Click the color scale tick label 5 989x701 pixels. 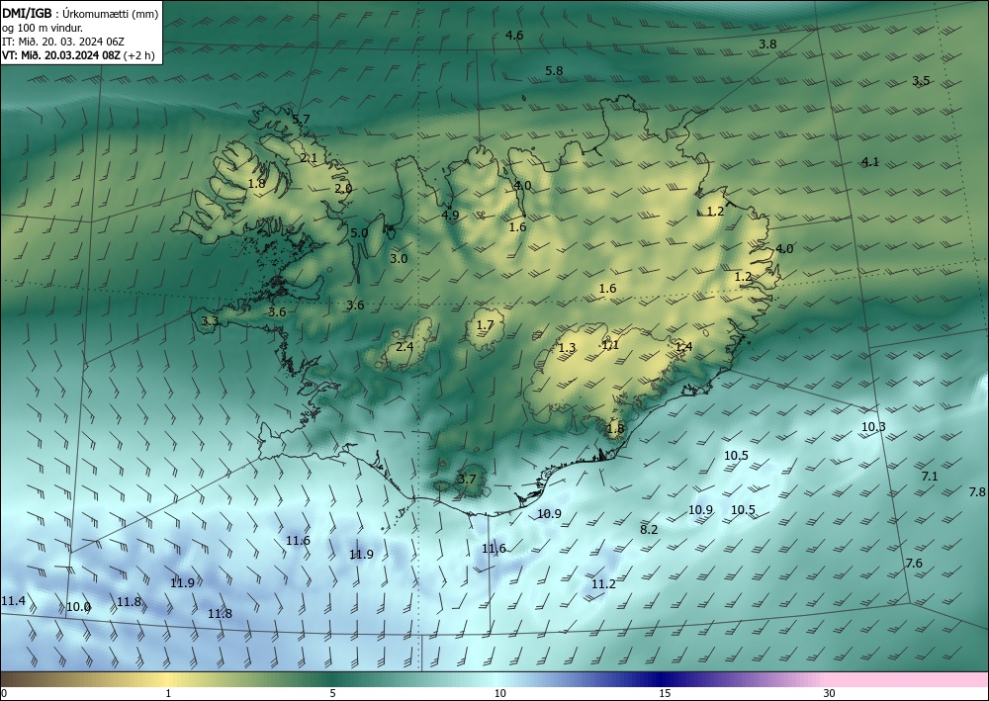(332, 693)
